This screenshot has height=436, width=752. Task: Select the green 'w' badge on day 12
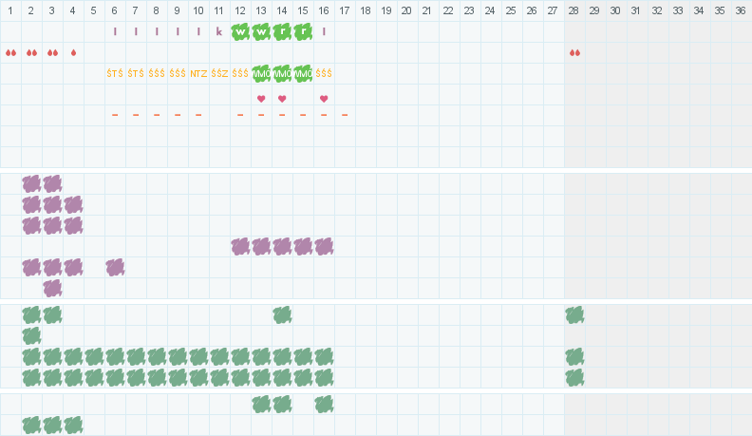pyautogui.click(x=240, y=31)
